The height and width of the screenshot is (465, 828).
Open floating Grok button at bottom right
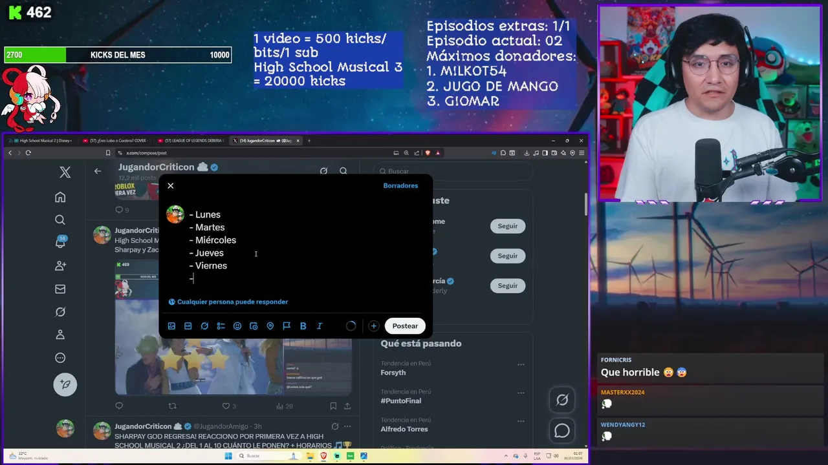pyautogui.click(x=562, y=400)
